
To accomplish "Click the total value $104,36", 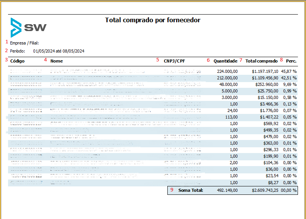I will (271, 163).
